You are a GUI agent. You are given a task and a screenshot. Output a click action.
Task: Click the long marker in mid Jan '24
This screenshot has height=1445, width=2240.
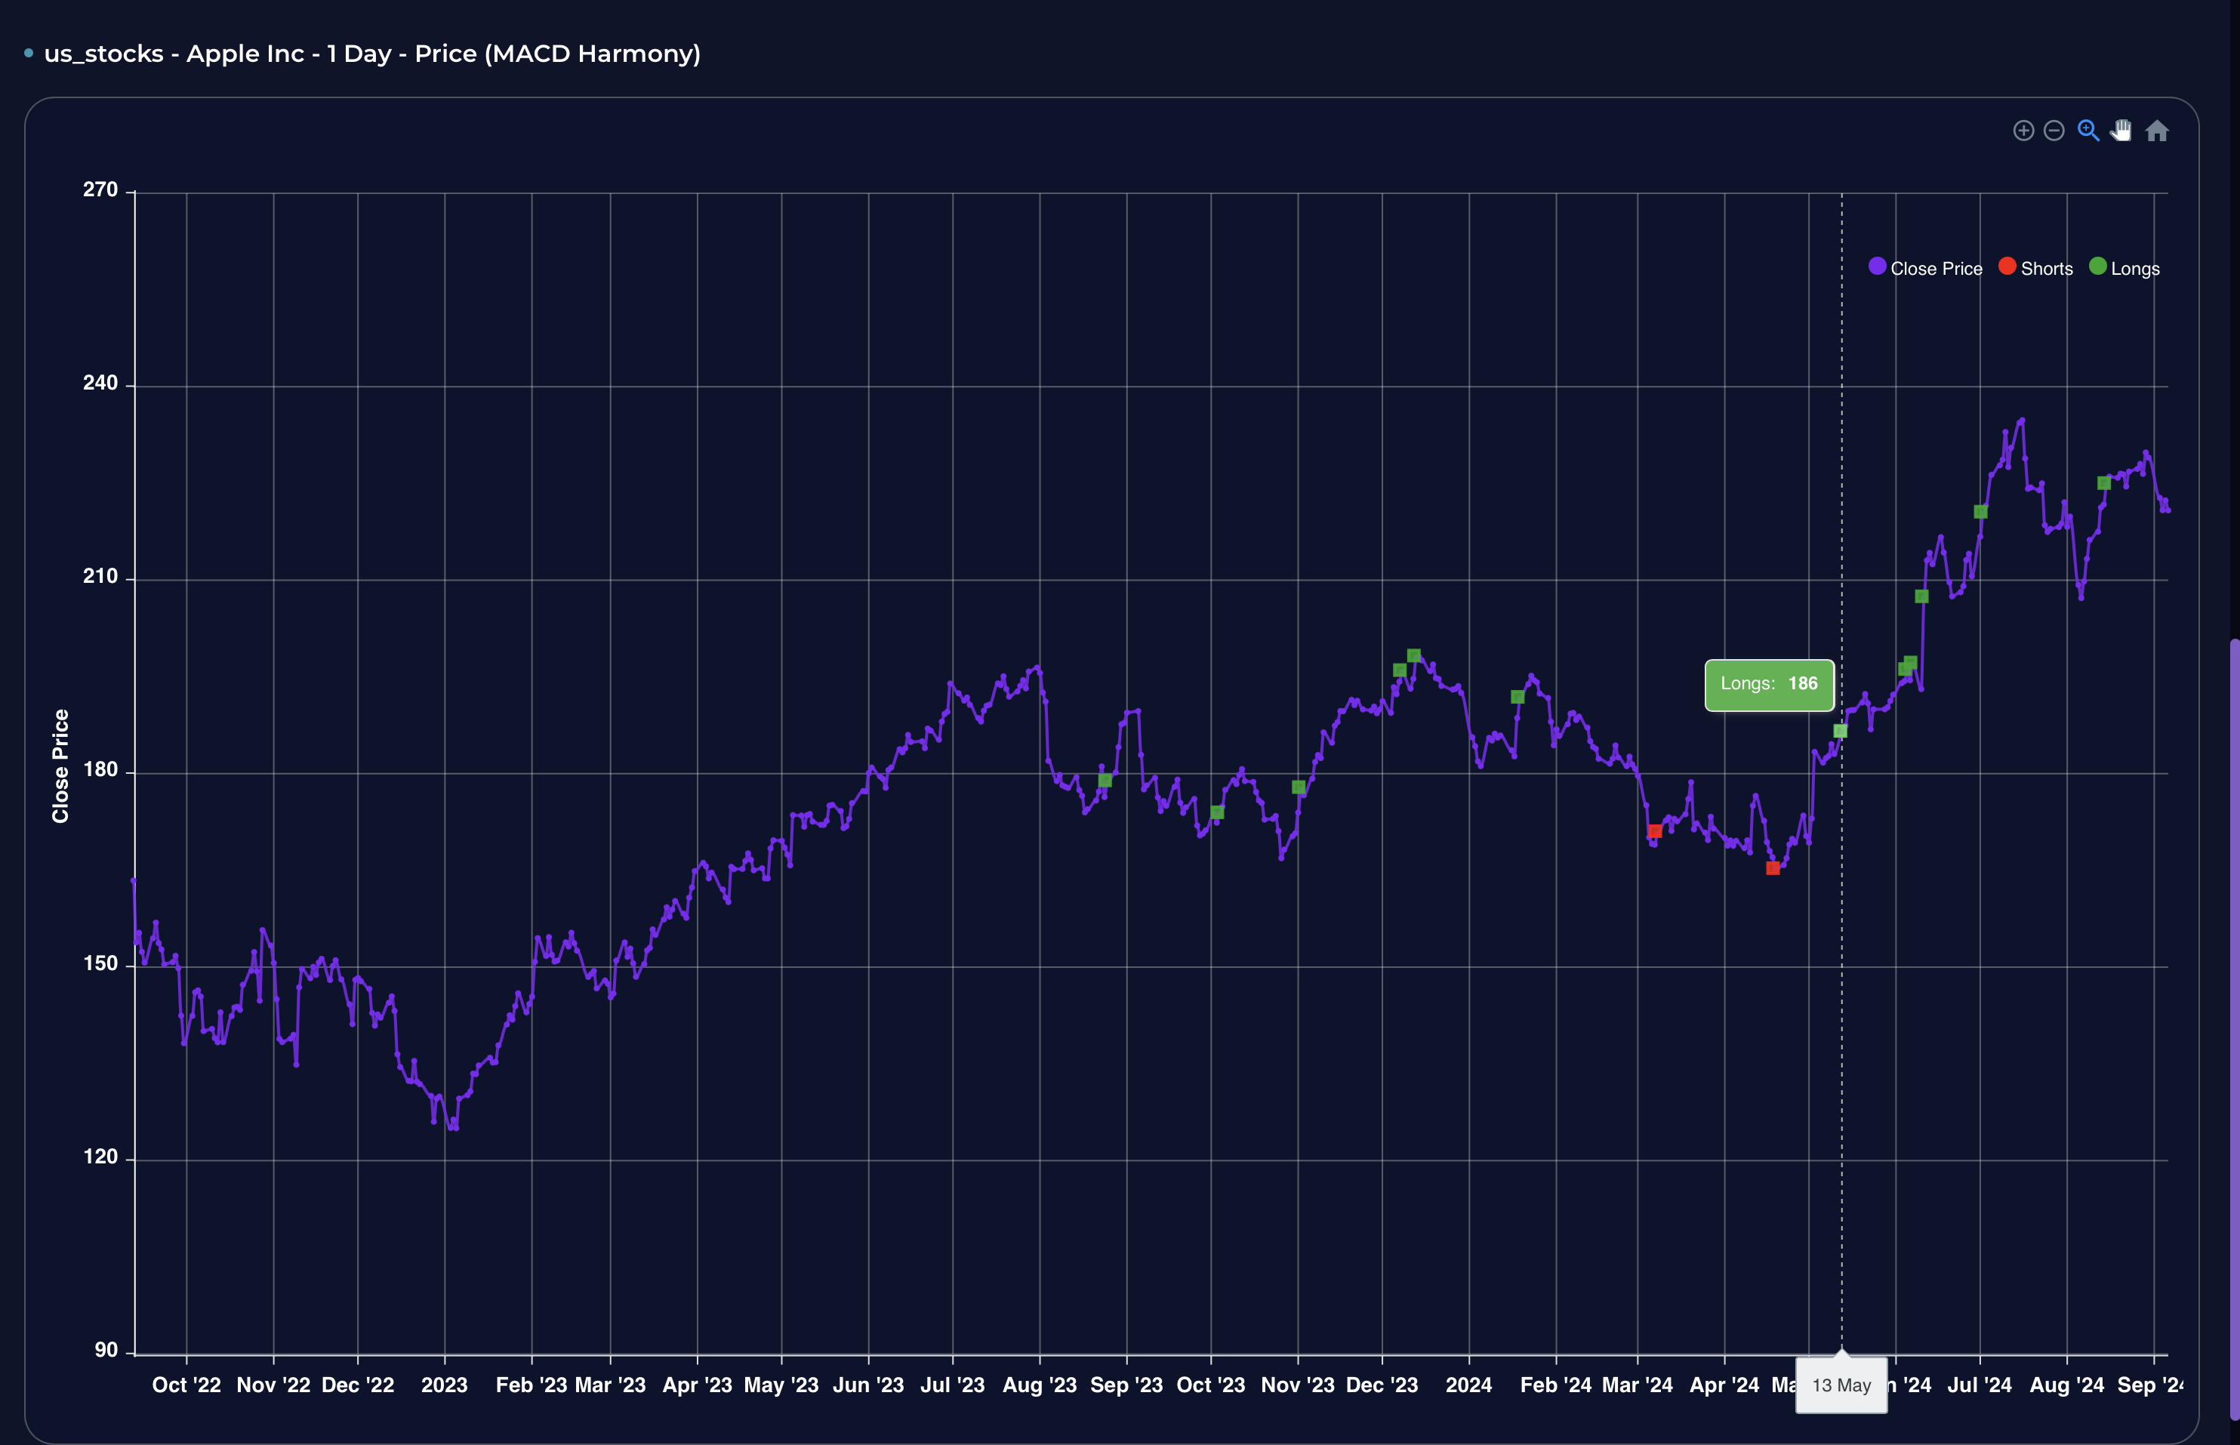pos(1517,697)
